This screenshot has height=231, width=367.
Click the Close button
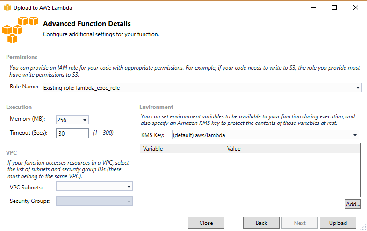pyautogui.click(x=206, y=223)
